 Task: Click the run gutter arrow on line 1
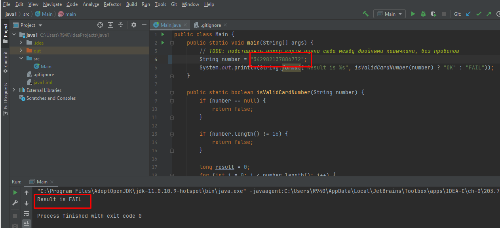tap(163, 34)
